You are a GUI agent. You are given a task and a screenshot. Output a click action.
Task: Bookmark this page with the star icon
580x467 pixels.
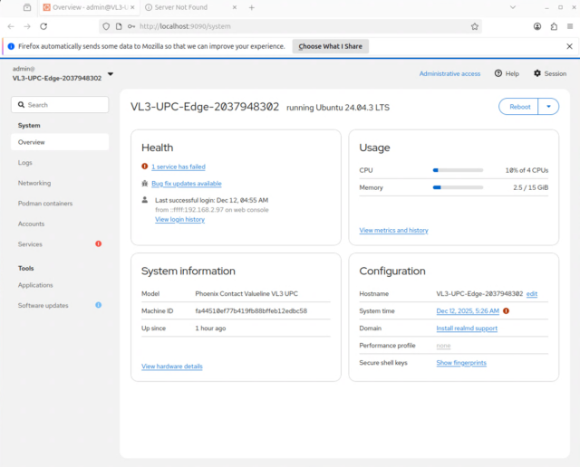(475, 26)
